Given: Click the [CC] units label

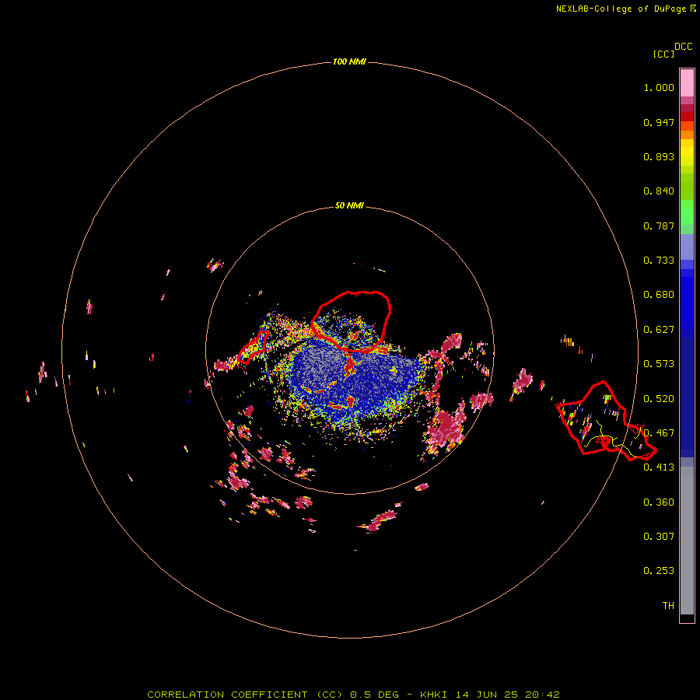Looking at the screenshot, I should tap(663, 54).
